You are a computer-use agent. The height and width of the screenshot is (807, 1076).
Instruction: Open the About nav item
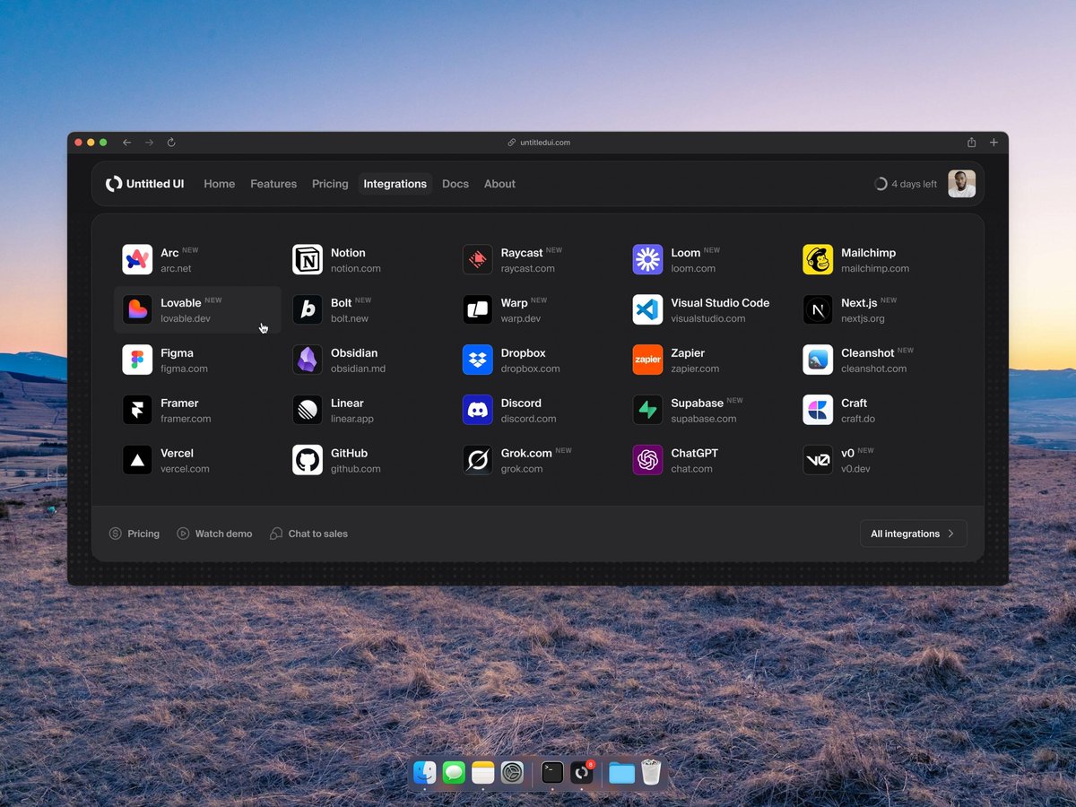(x=499, y=184)
